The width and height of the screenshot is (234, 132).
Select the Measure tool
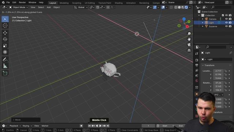[5, 66]
